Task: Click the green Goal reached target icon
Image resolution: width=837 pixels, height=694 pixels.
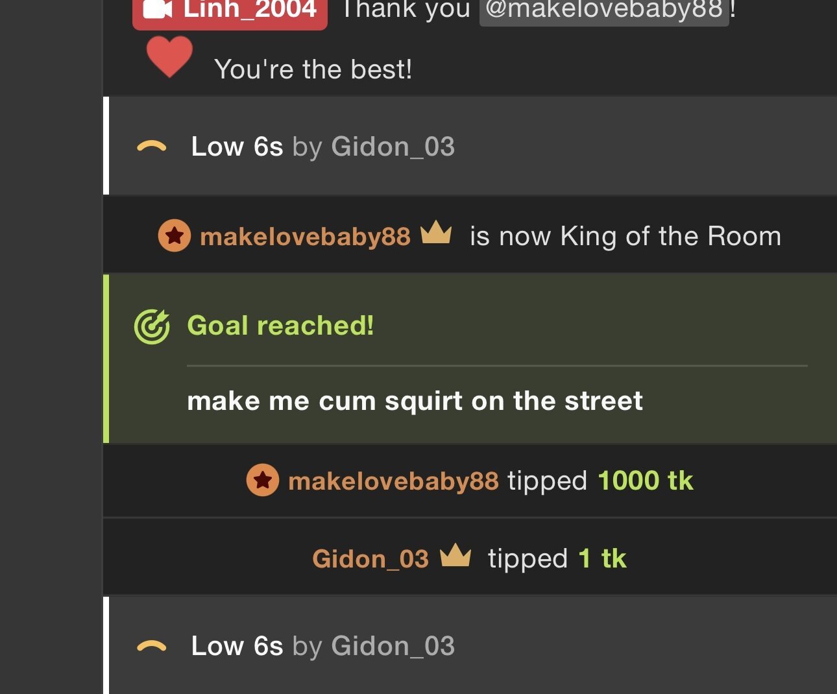Action: [x=152, y=326]
